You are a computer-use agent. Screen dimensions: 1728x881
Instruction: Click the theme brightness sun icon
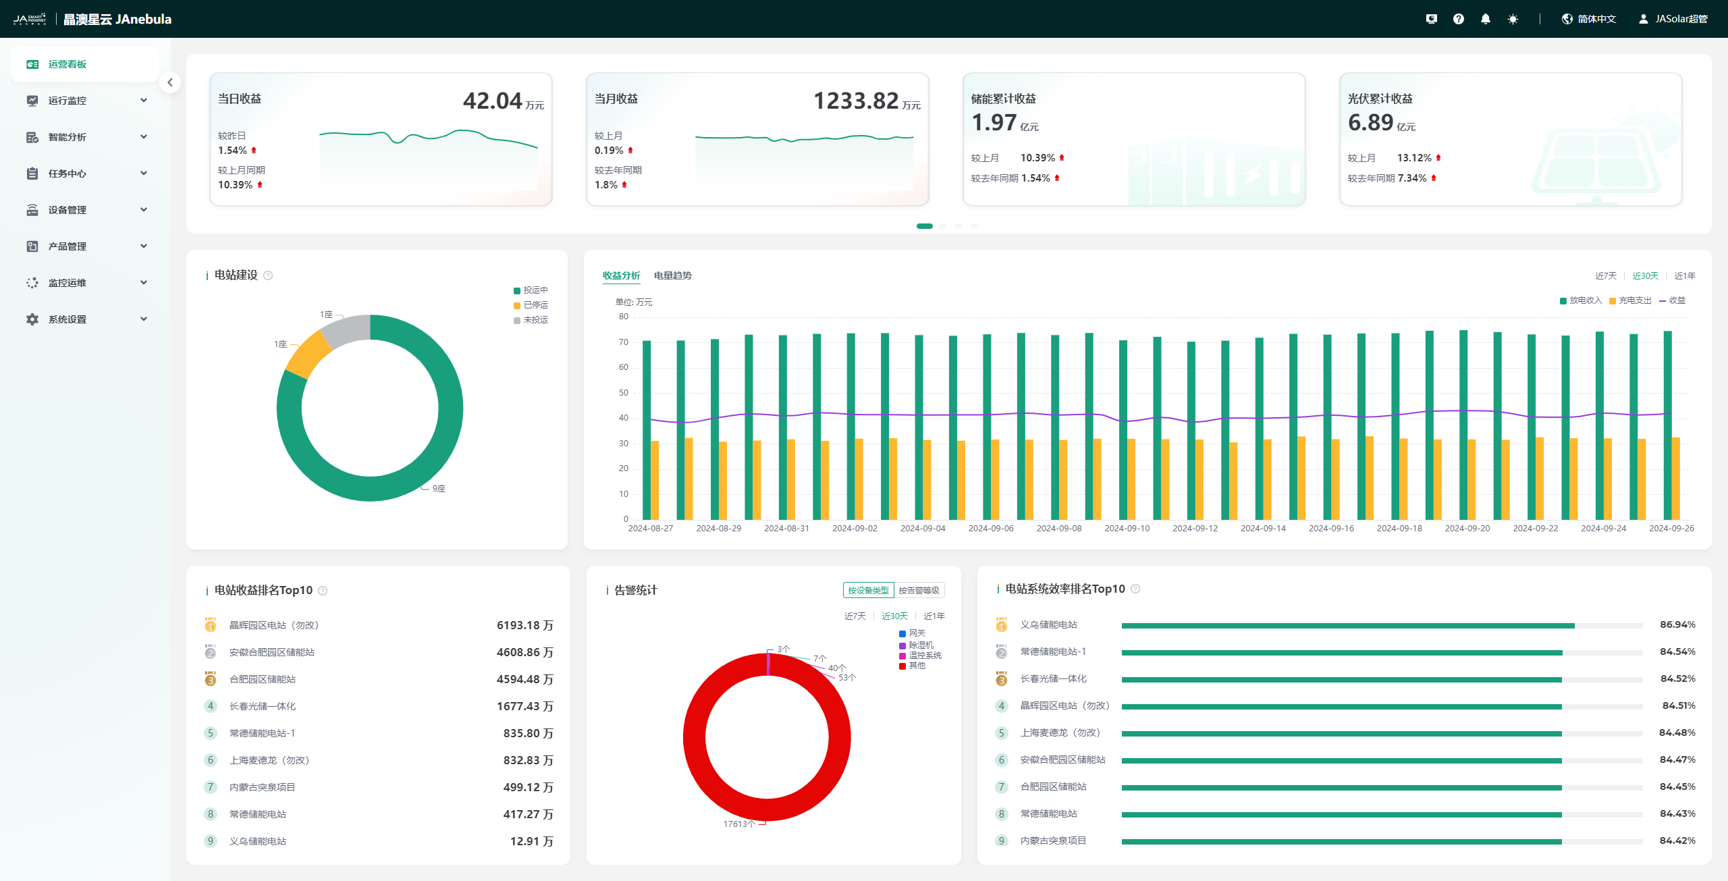point(1513,19)
